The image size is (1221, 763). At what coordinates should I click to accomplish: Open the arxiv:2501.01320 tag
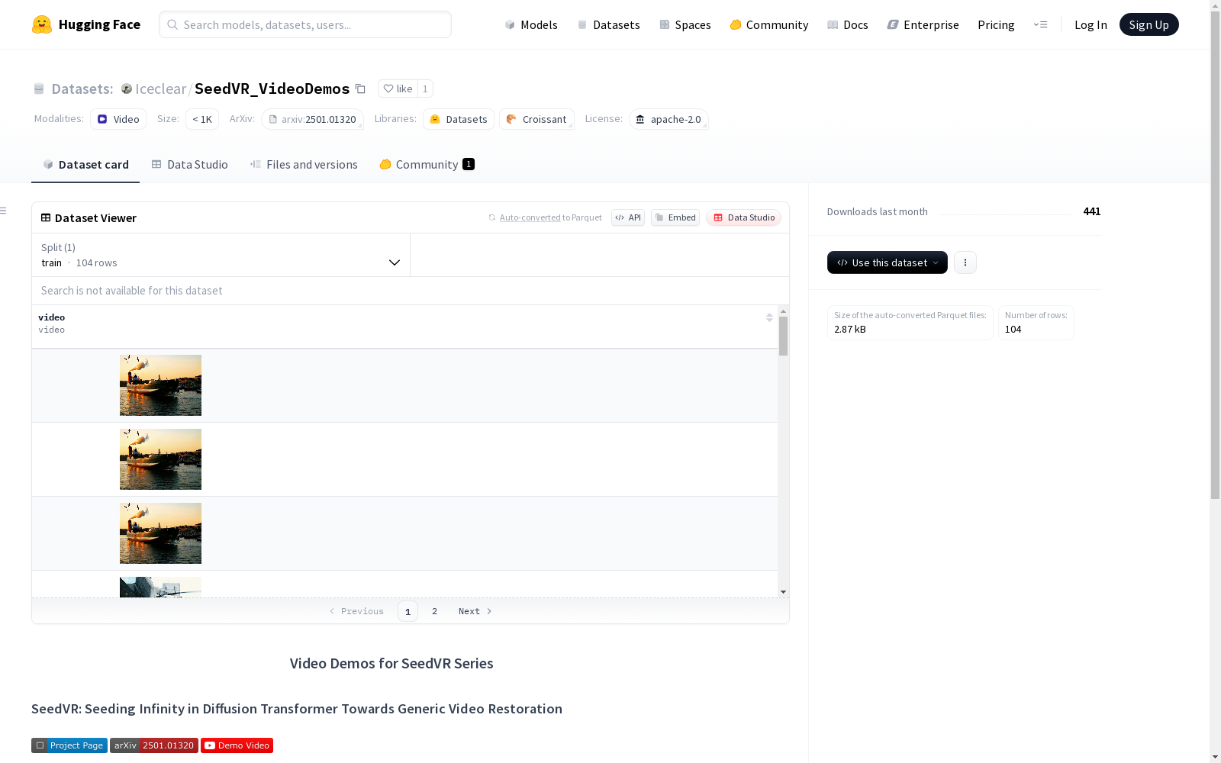pyautogui.click(x=312, y=119)
